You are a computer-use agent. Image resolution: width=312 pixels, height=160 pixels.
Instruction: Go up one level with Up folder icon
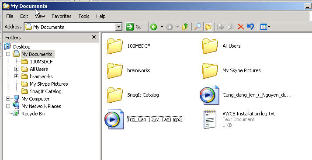tap(185, 27)
